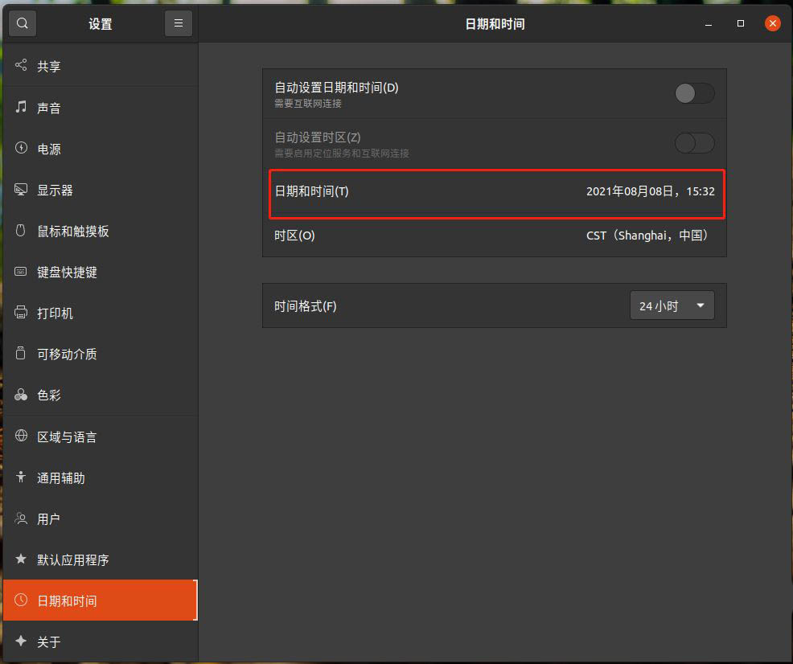793x664 pixels.
Task: Open the 时区(O) row to change timezone
Action: pyautogui.click(x=495, y=236)
